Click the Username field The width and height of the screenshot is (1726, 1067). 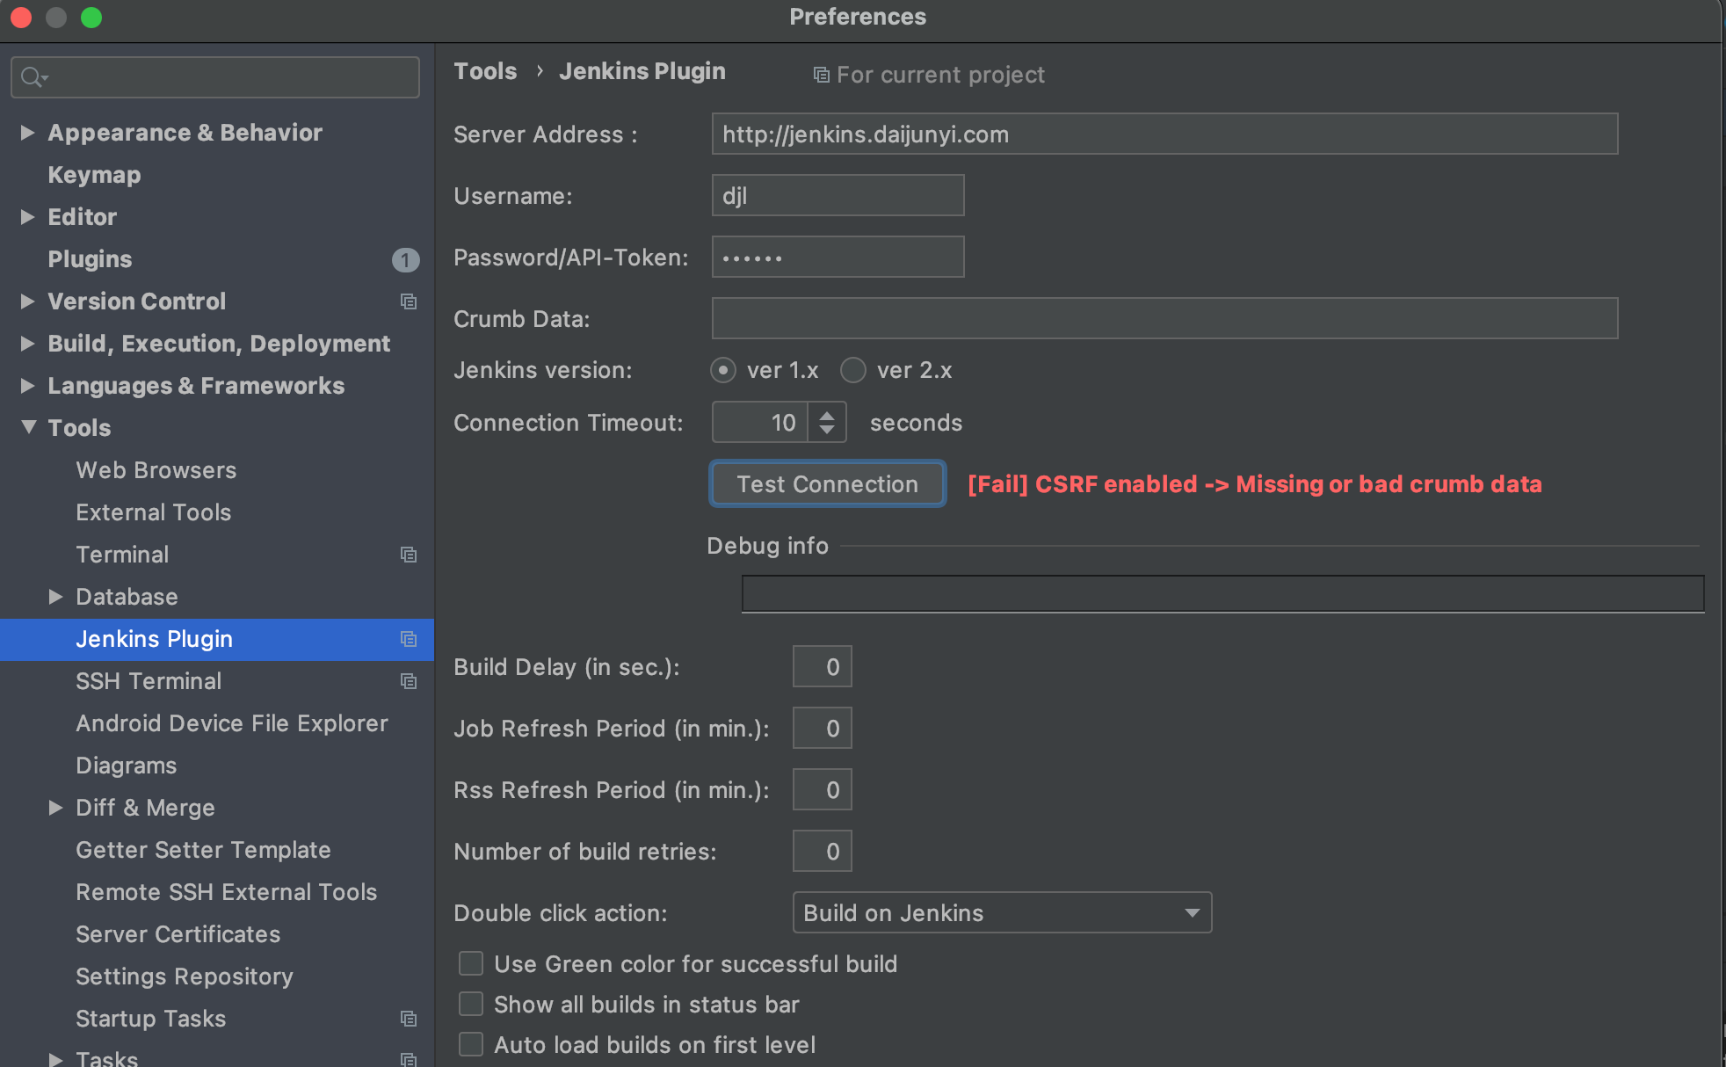click(838, 195)
